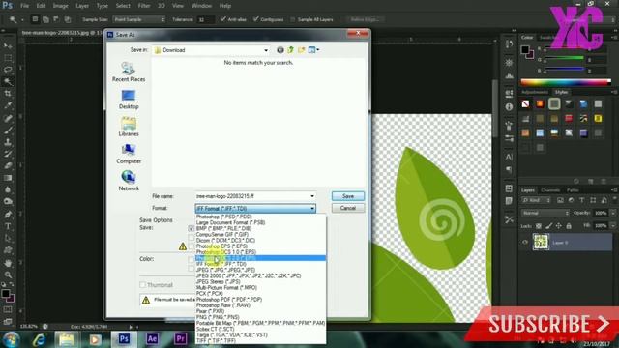Open After Effects from the taskbar
The image size is (619, 348).
click(x=153, y=339)
